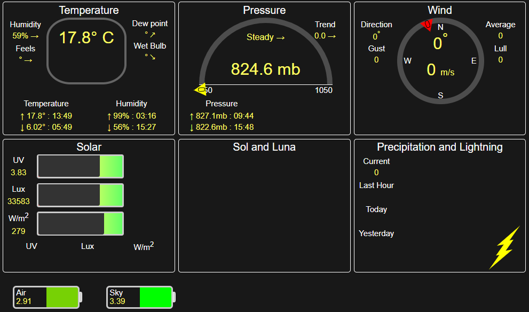Click the W/m² solar radiation bar
529x312 pixels.
point(80,223)
